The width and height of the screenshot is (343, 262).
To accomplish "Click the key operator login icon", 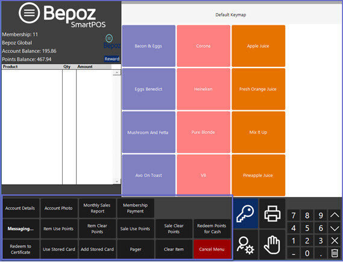I will [x=245, y=213].
